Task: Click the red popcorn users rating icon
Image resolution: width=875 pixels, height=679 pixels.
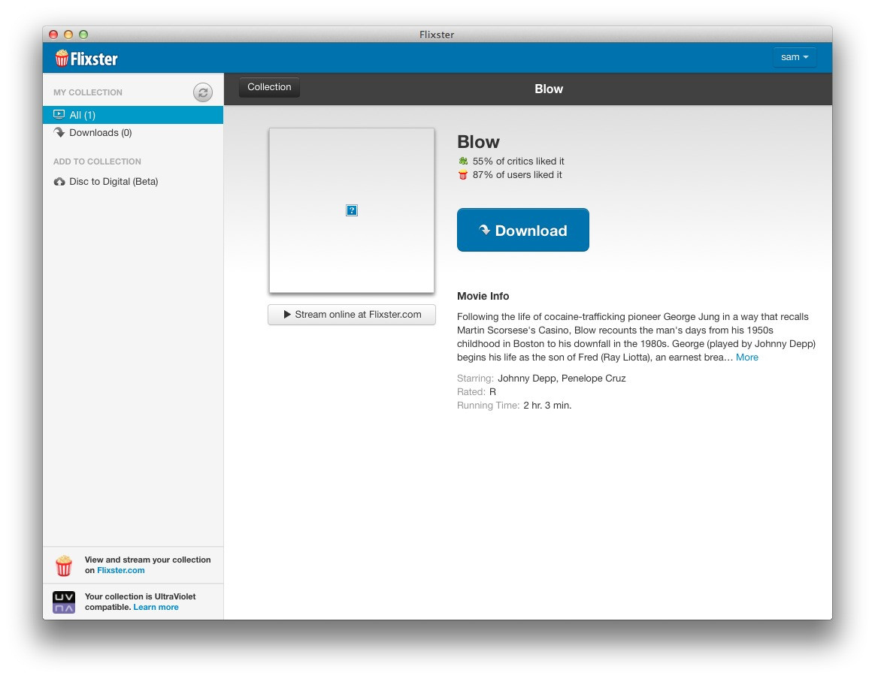Action: click(463, 175)
